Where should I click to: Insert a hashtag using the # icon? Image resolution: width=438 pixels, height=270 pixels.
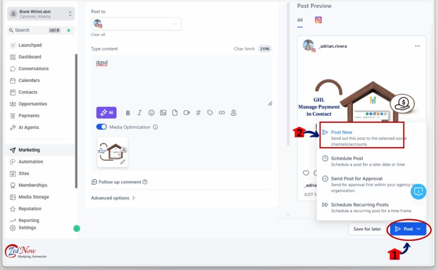coord(198,113)
